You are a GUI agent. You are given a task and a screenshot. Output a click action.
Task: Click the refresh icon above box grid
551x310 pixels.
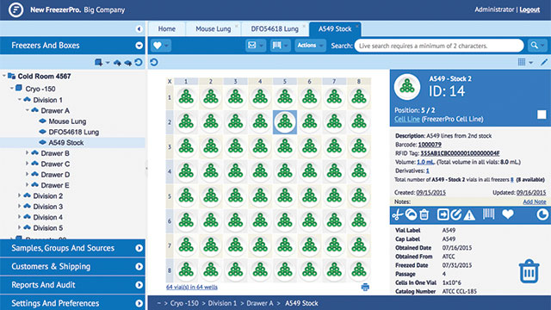[x=154, y=62]
